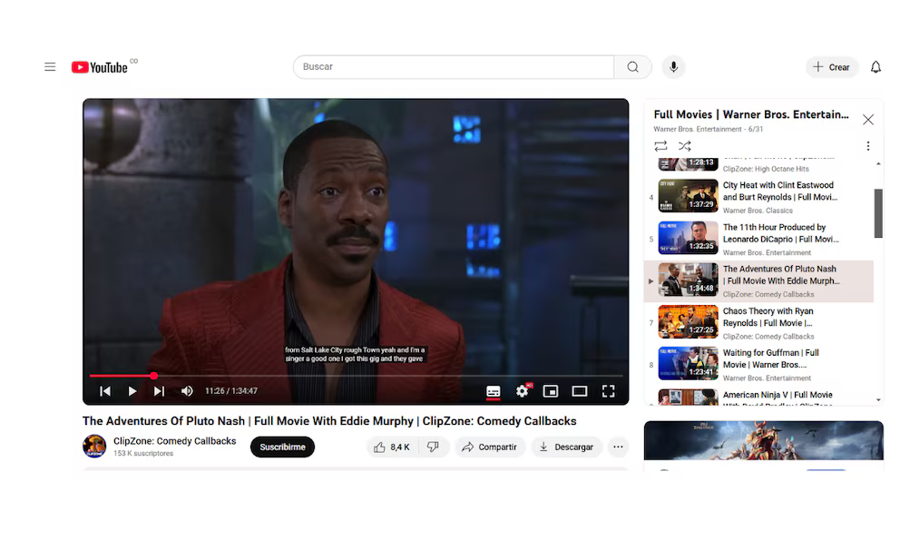Image resolution: width=900 pixels, height=550 pixels.
Task: Open more actions menu beside Descargar
Action: pyautogui.click(x=618, y=447)
